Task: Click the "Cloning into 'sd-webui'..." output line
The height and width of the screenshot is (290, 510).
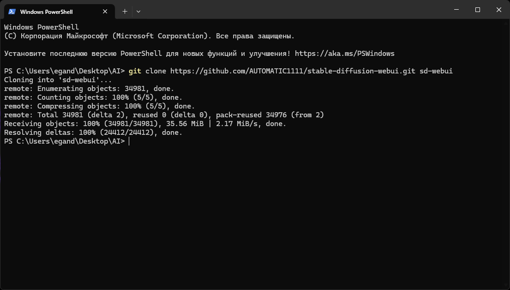Action: (58, 80)
